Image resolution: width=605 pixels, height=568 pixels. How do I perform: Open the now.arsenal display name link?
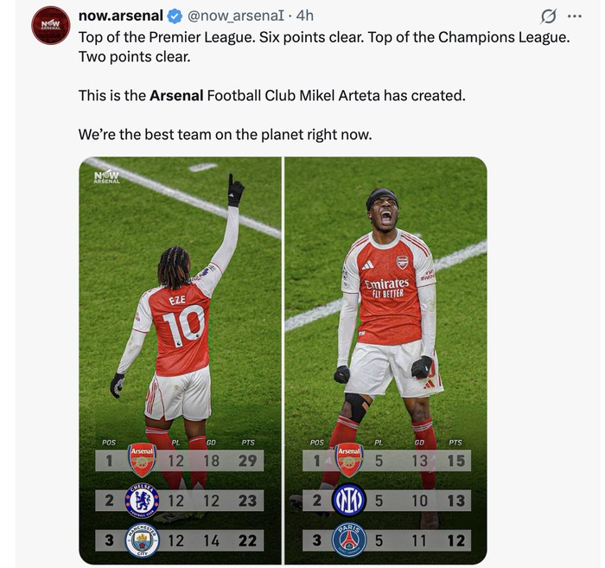120,16
